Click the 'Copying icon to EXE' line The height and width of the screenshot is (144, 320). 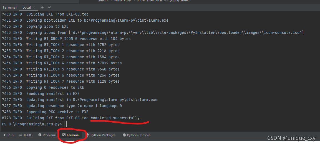(x=35, y=27)
